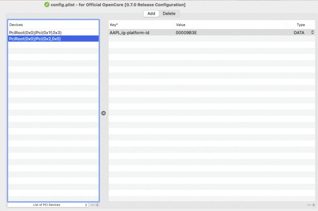Click the right-arrow icon between the panels
This screenshot has width=318, height=211.
pyautogui.click(x=103, y=113)
